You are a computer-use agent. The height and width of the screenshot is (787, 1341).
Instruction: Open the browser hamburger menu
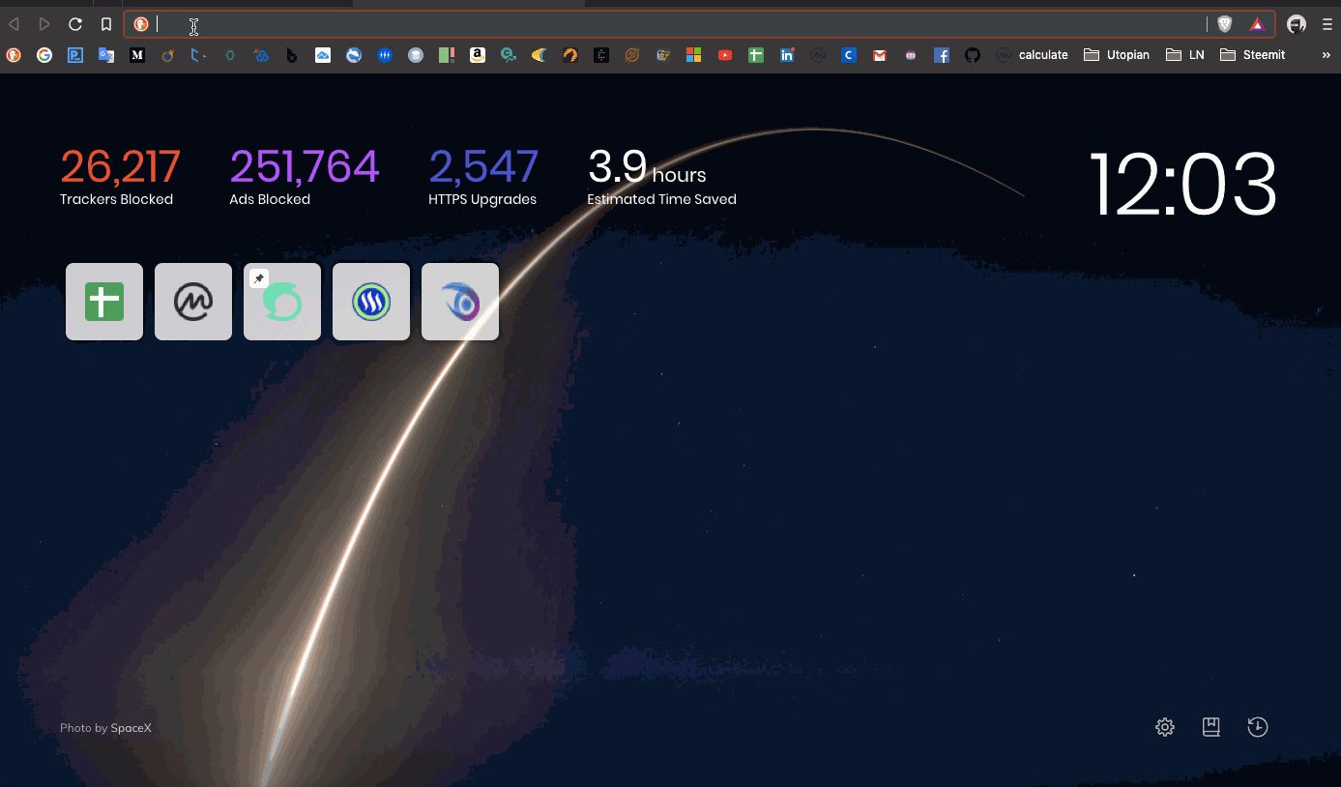coord(1327,24)
